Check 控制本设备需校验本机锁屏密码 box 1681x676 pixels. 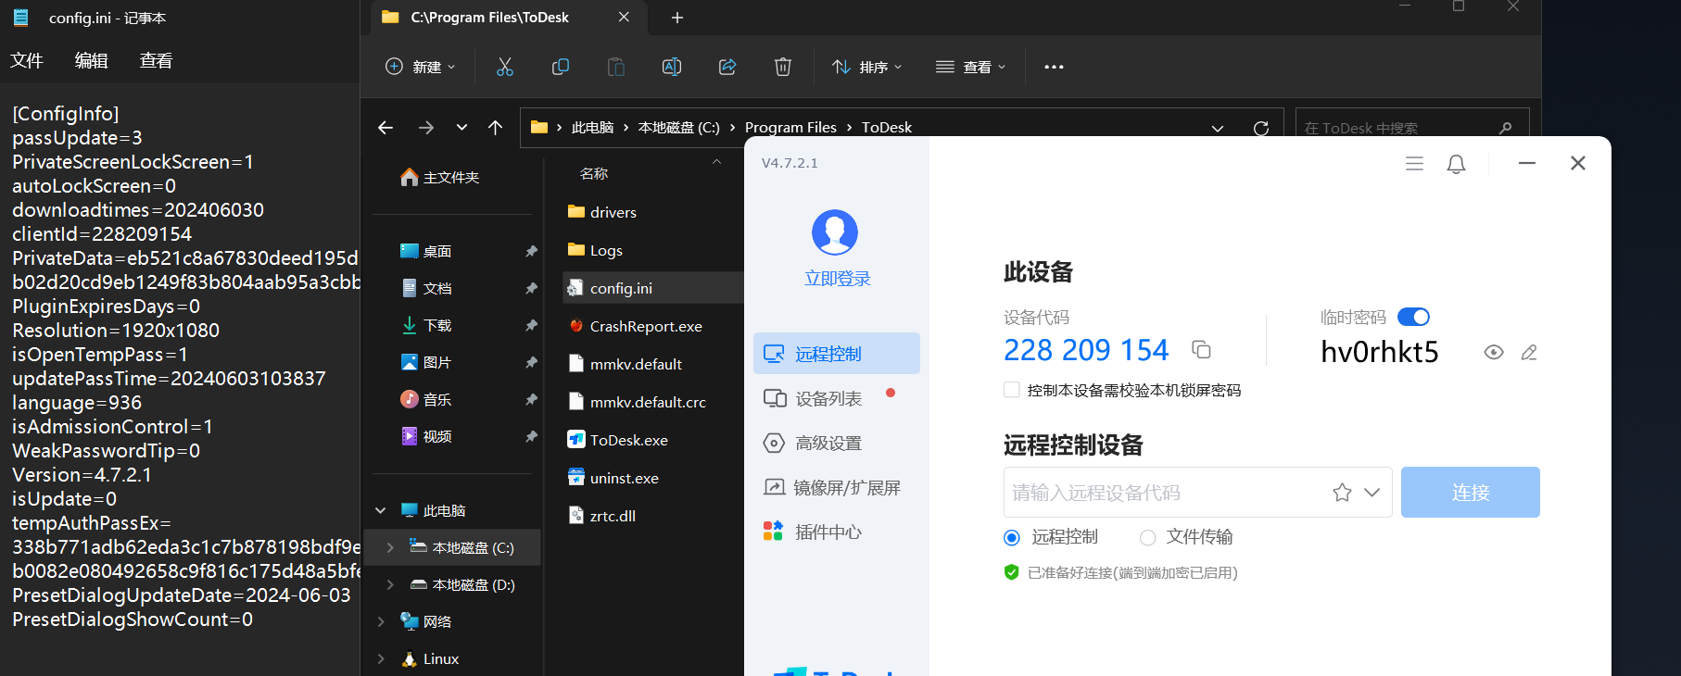tap(1011, 390)
